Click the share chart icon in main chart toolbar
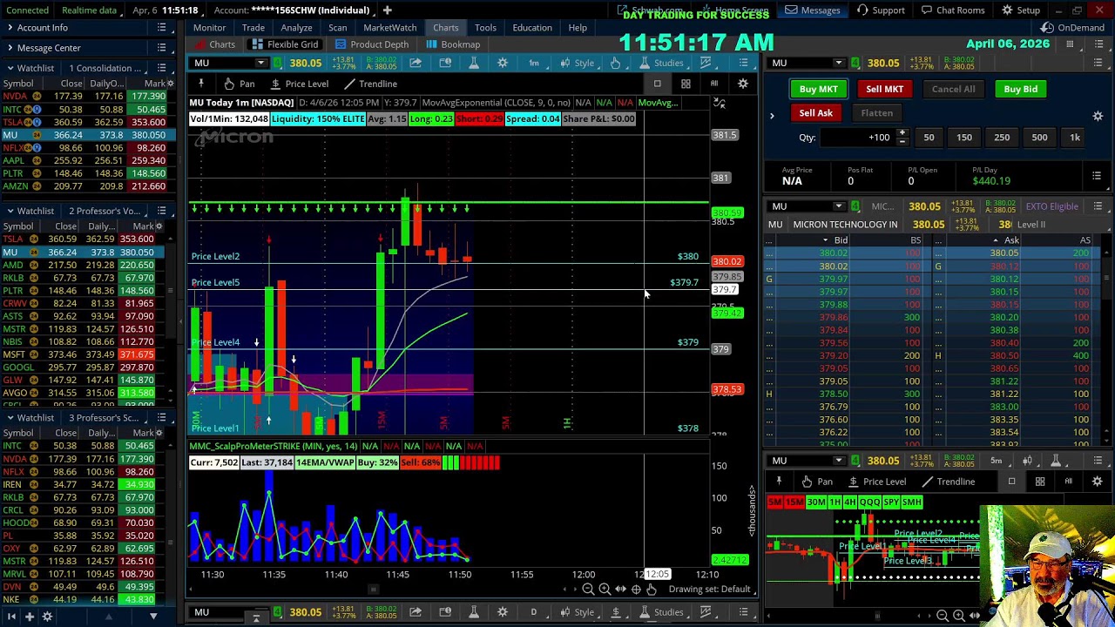This screenshot has height=627, width=1115. click(x=416, y=63)
